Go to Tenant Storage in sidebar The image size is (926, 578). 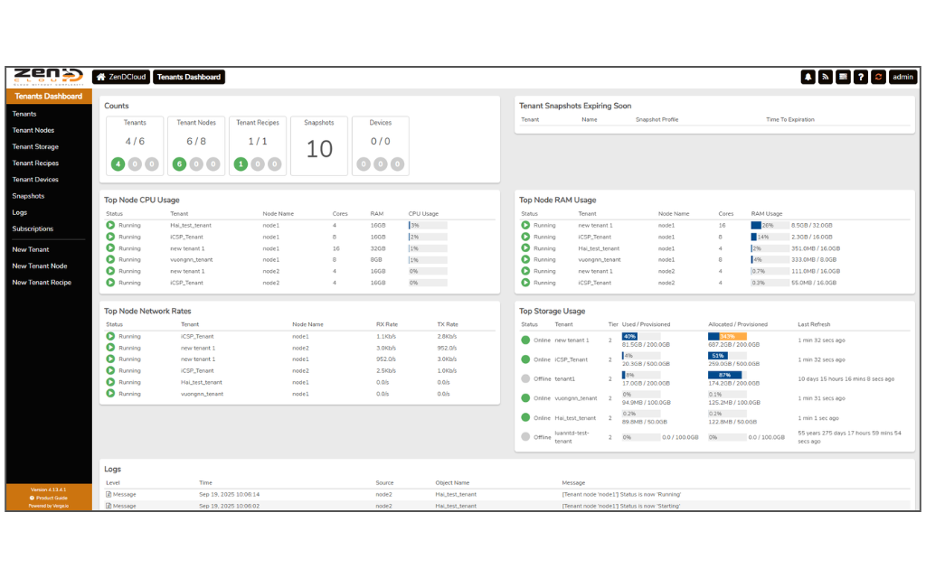click(x=35, y=146)
